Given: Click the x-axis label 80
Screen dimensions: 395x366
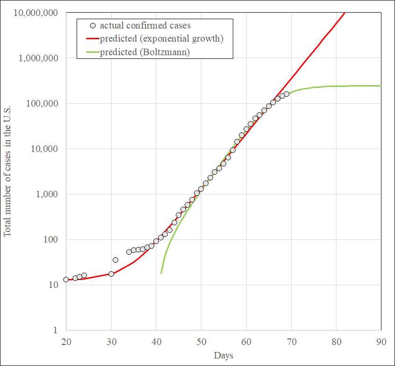Looking at the screenshot, I should tap(336, 342).
